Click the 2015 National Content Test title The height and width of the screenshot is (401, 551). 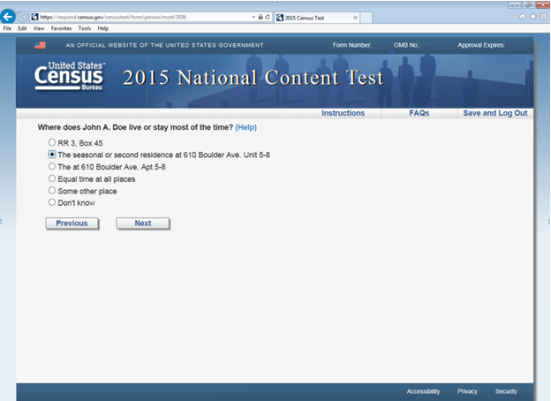coord(253,78)
